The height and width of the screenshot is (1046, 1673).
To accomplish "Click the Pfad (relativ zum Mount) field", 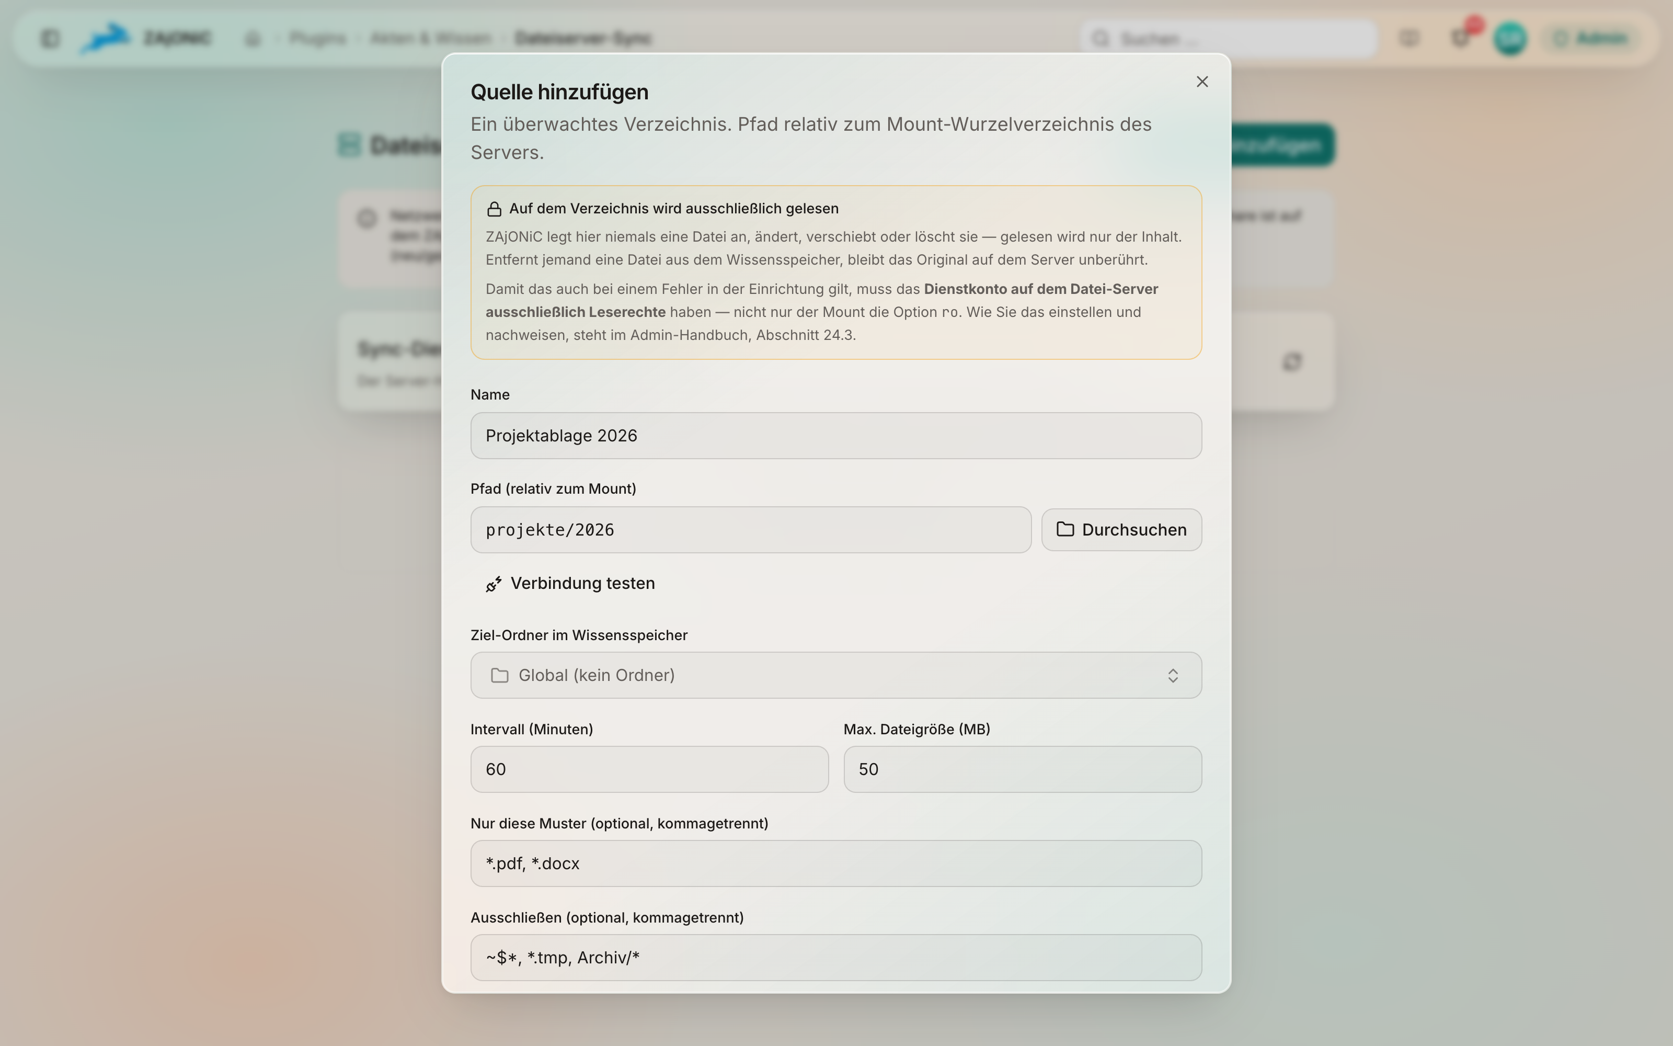I will [751, 530].
